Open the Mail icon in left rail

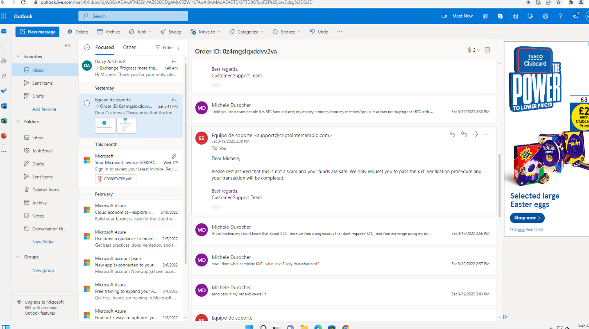[4, 31]
